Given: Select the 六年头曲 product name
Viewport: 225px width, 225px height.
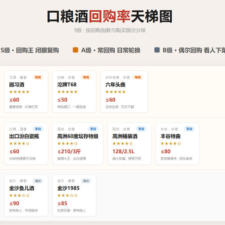Looking at the screenshot, I should (x=115, y=85).
